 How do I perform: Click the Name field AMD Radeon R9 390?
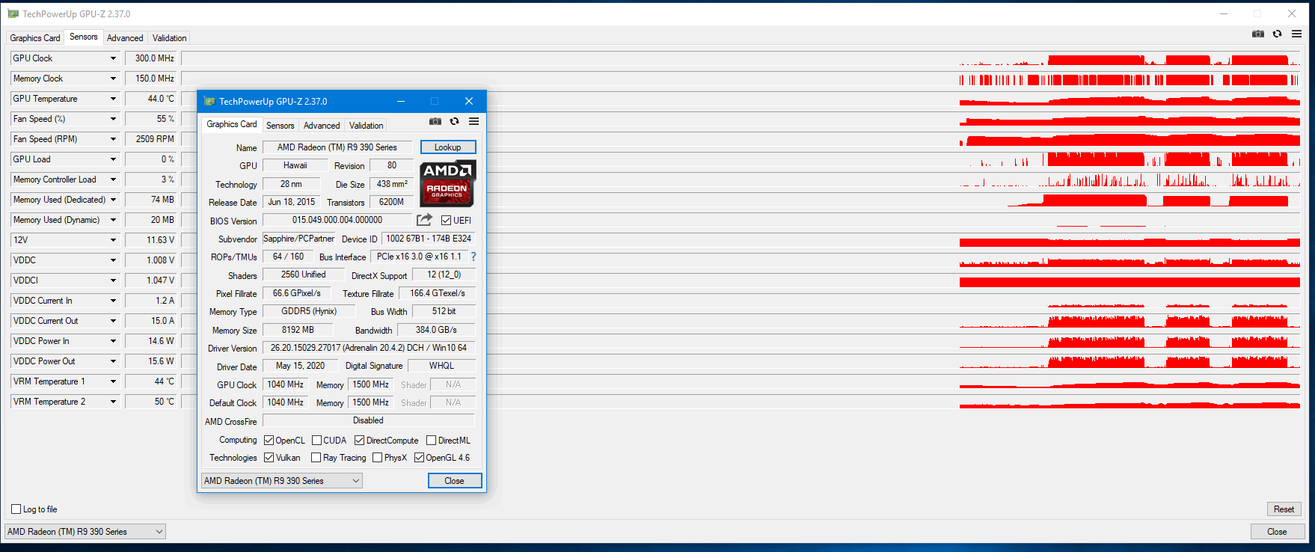[337, 147]
